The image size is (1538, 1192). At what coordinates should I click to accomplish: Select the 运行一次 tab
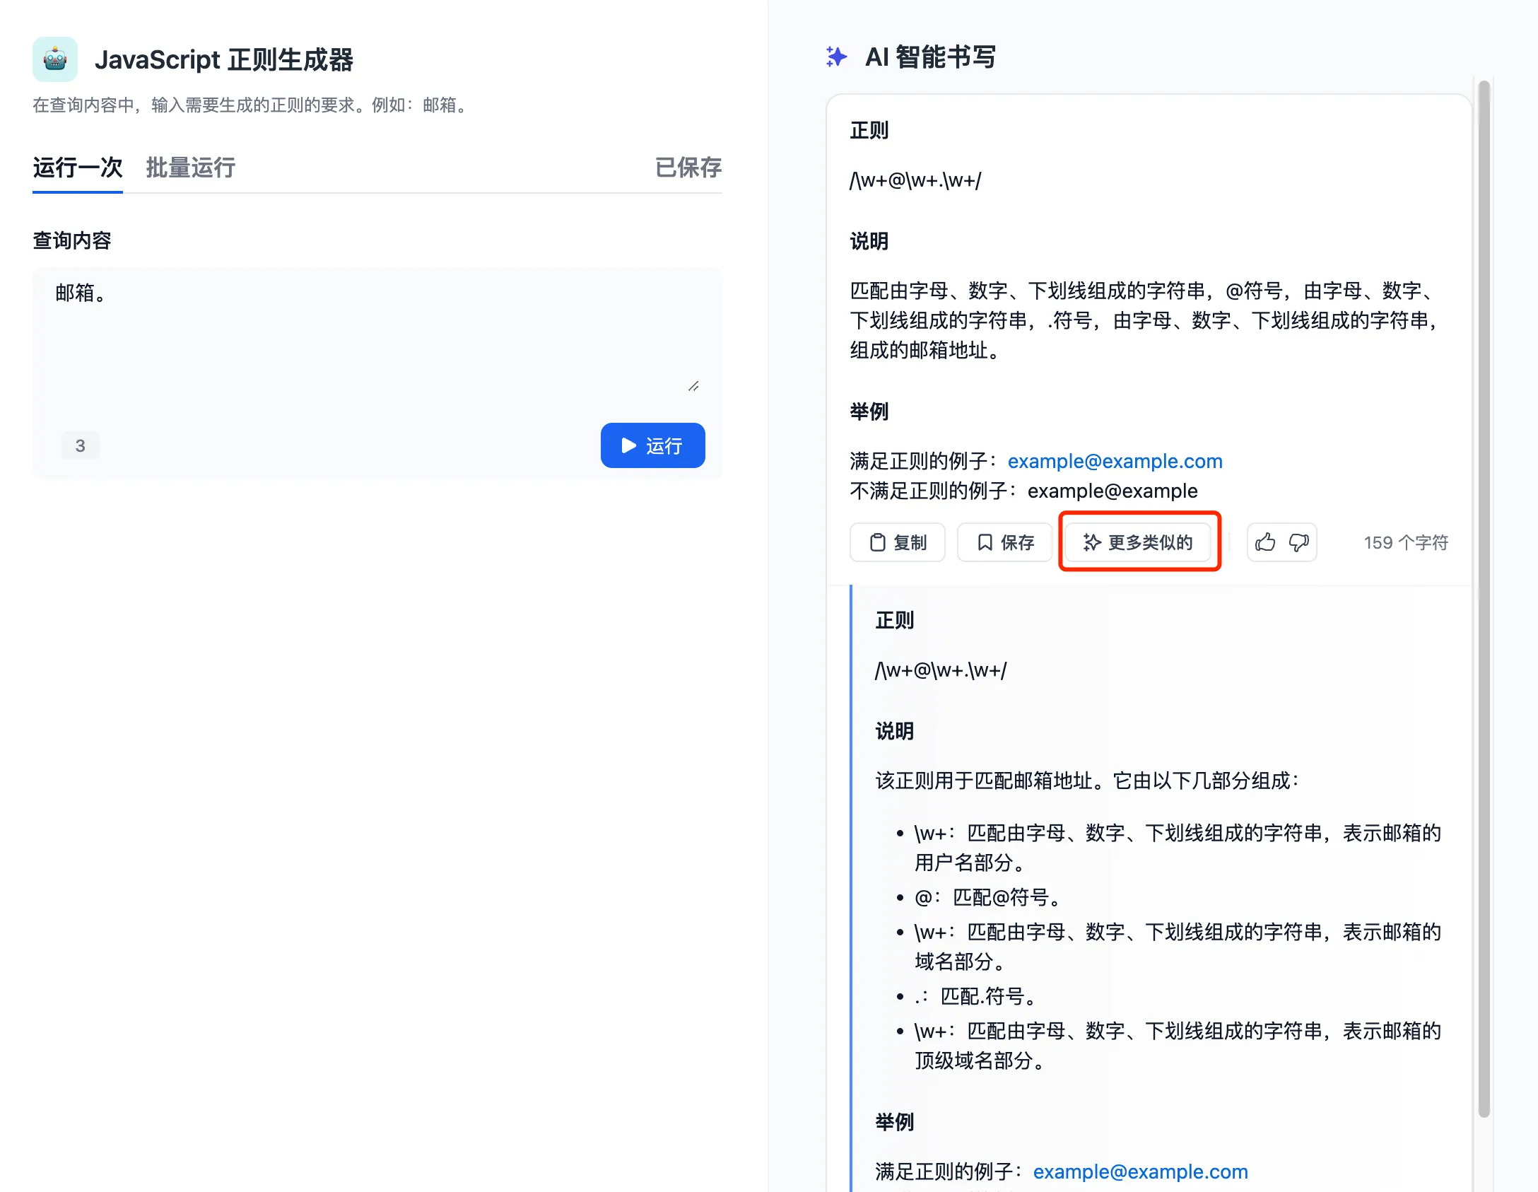click(78, 168)
